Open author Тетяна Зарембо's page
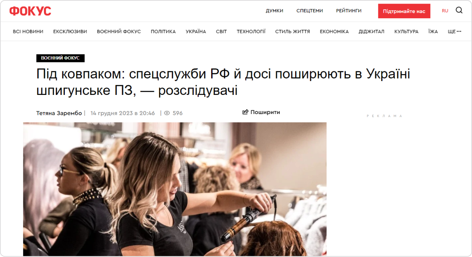The height and width of the screenshot is (257, 472). pyautogui.click(x=59, y=113)
